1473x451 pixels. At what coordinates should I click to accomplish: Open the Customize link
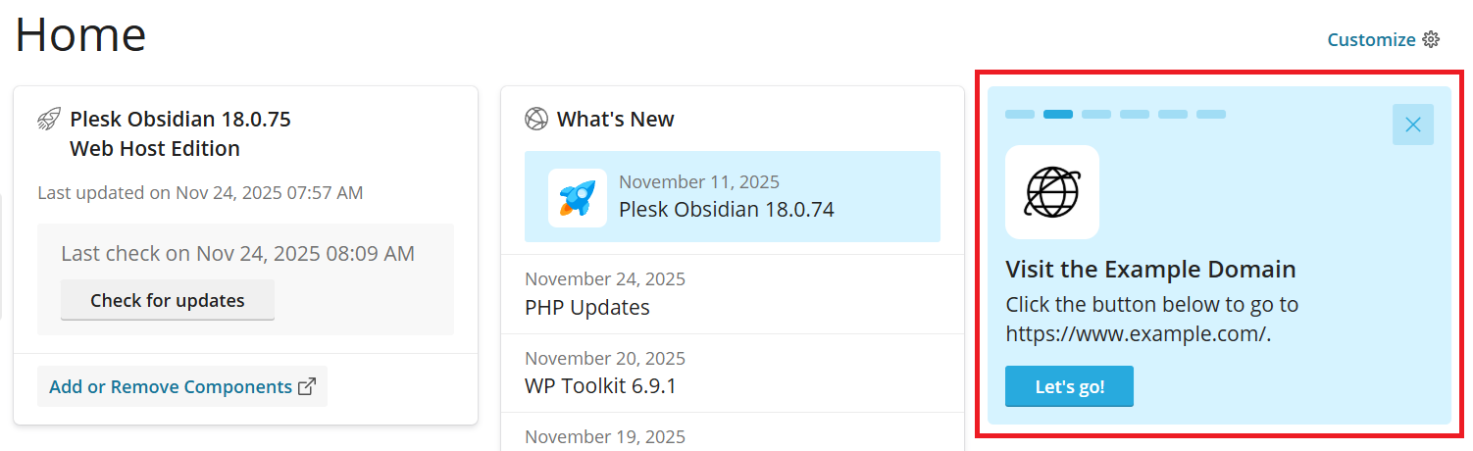[1371, 40]
